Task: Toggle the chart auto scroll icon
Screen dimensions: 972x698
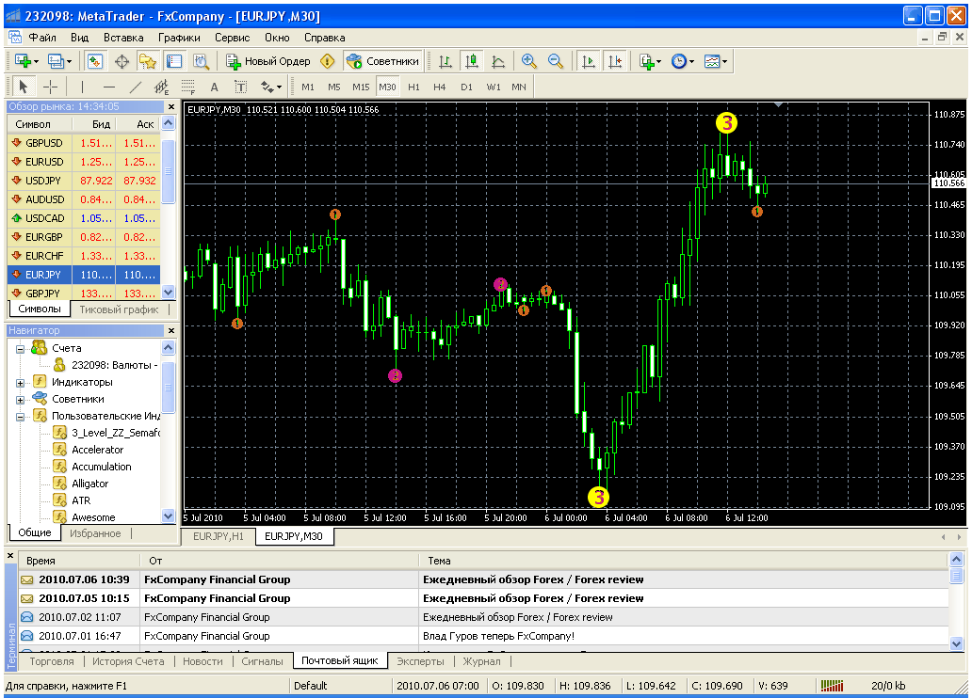Action: pyautogui.click(x=589, y=61)
